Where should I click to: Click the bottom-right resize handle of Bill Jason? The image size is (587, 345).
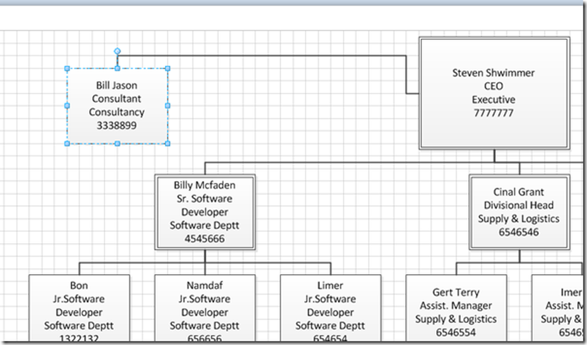pyautogui.click(x=168, y=144)
